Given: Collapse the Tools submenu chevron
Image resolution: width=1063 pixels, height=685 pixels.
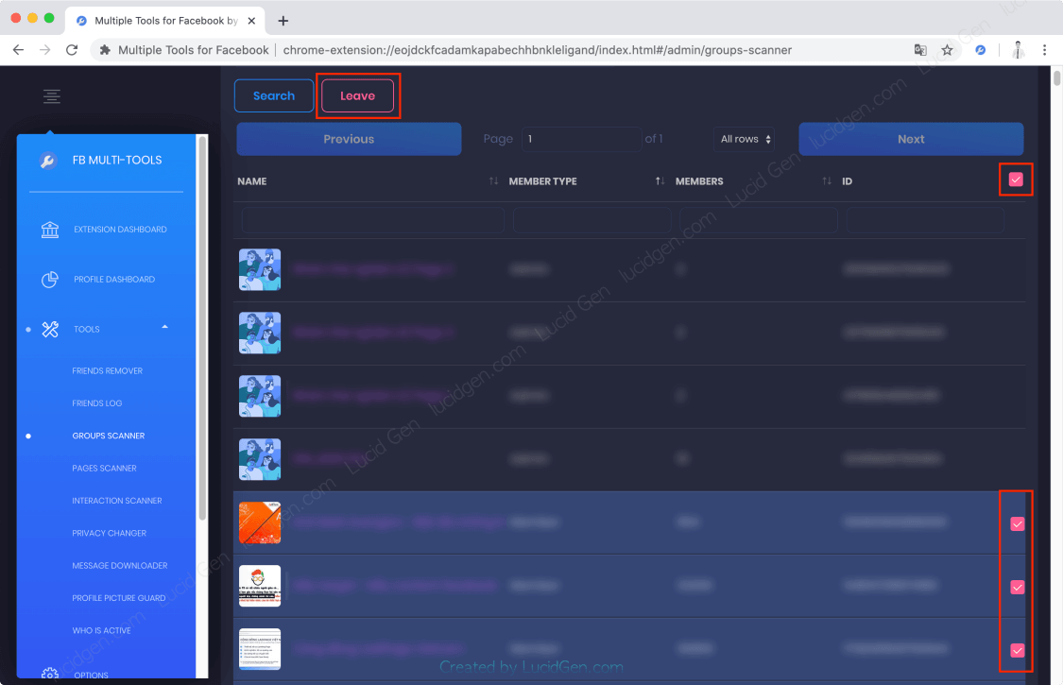Looking at the screenshot, I should click(164, 328).
